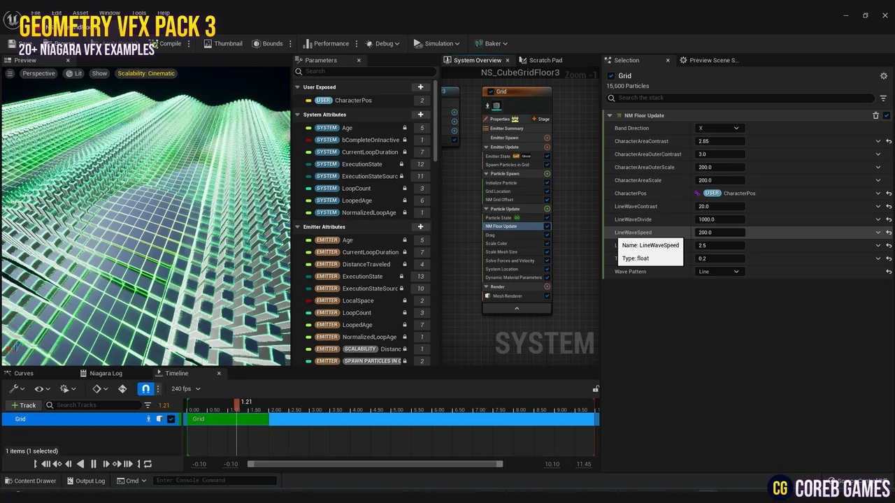895x503 pixels.
Task: Reset LineWaveContrast to default (arrow icon)
Action: point(889,207)
